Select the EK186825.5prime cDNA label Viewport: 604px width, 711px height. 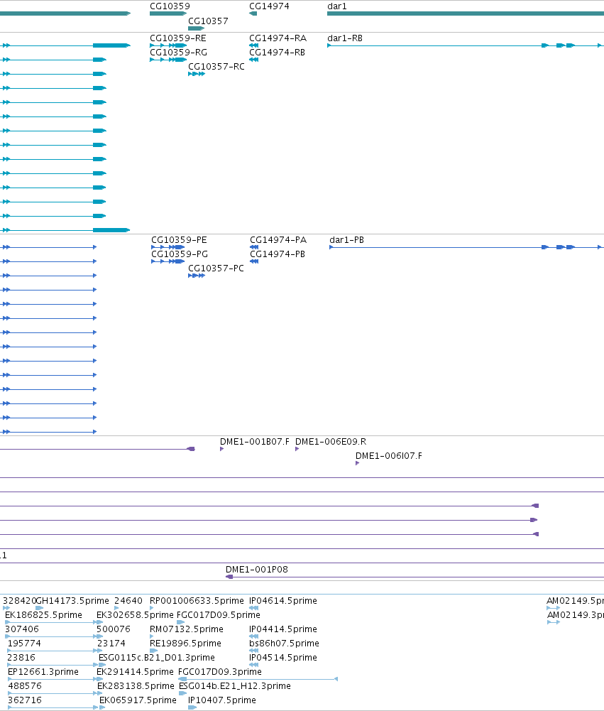point(43,615)
